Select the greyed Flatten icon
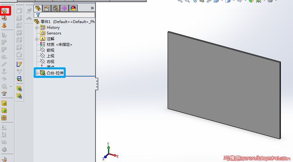The image size is (293, 162). [x=4, y=142]
